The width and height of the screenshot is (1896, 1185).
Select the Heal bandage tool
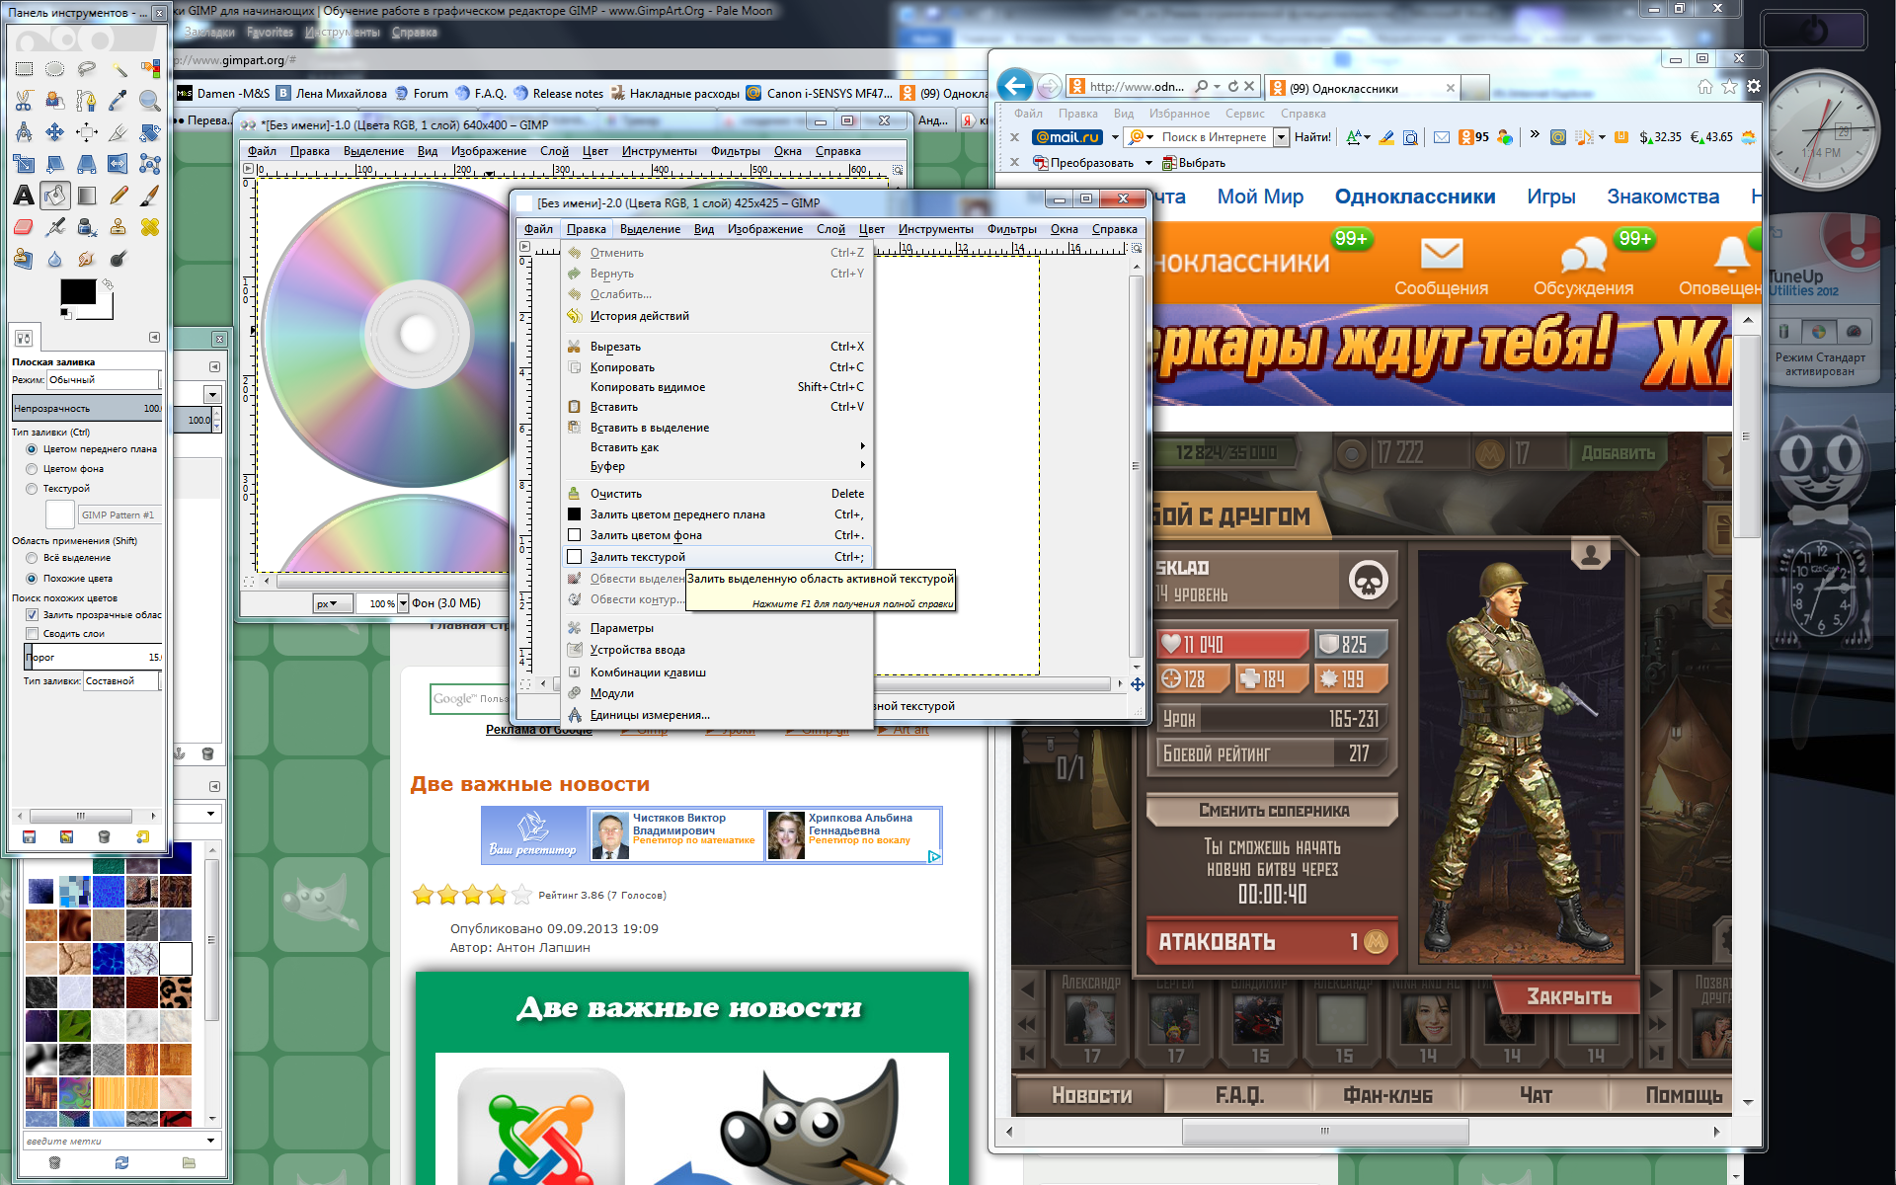(x=150, y=227)
